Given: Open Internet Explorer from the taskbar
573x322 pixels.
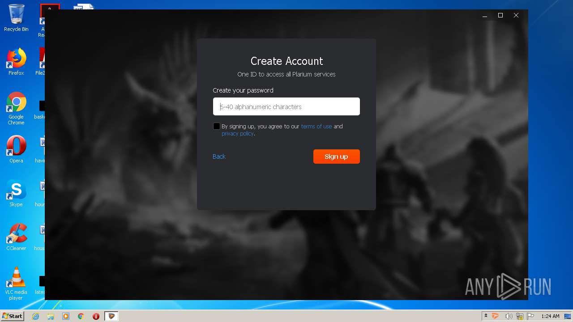Looking at the screenshot, I should click(36, 316).
